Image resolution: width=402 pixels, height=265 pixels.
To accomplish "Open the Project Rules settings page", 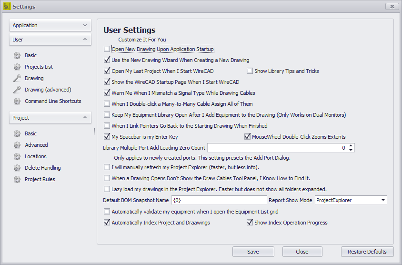I will (40, 179).
